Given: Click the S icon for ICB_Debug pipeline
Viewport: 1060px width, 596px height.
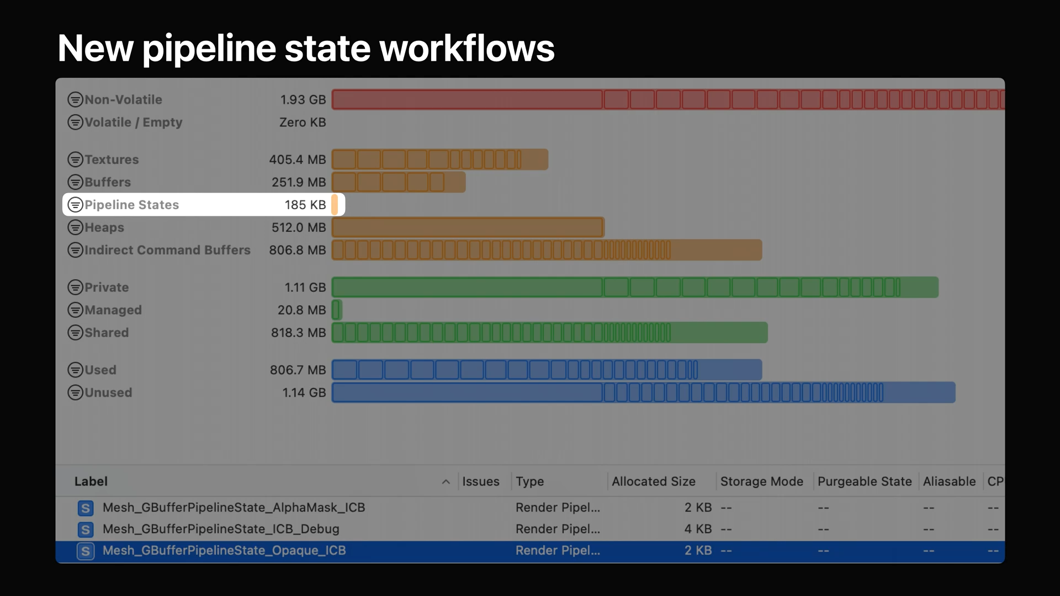Looking at the screenshot, I should [x=86, y=530].
